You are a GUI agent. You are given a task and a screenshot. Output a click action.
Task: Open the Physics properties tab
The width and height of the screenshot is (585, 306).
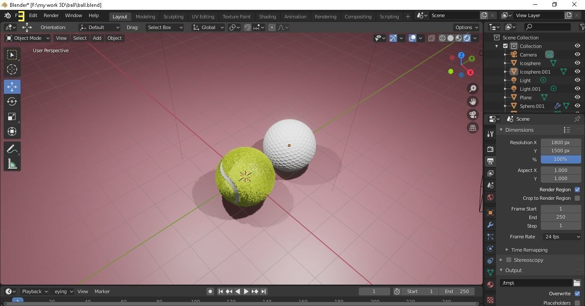click(490, 249)
